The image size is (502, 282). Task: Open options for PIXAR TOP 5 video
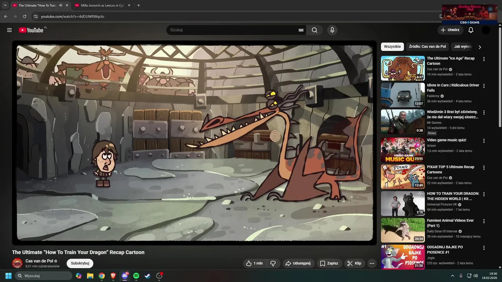point(484,168)
